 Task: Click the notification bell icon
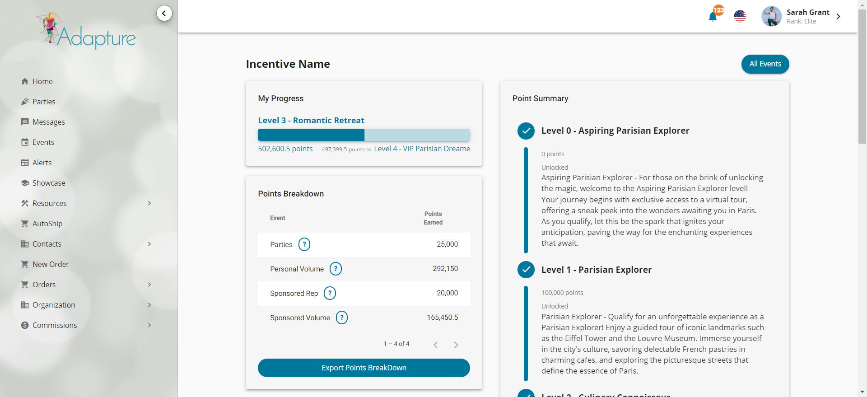pos(713,17)
